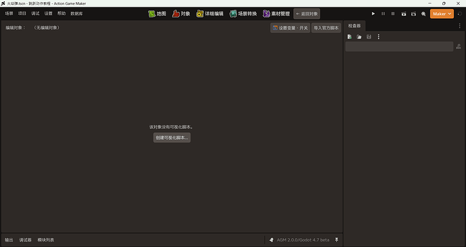Click 导入官方脚本 button
The height and width of the screenshot is (247, 466).
326,28
